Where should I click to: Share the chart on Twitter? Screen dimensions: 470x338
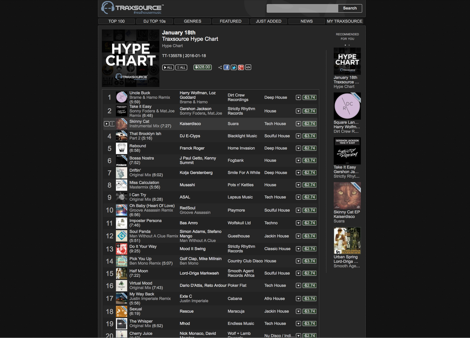(x=233, y=67)
